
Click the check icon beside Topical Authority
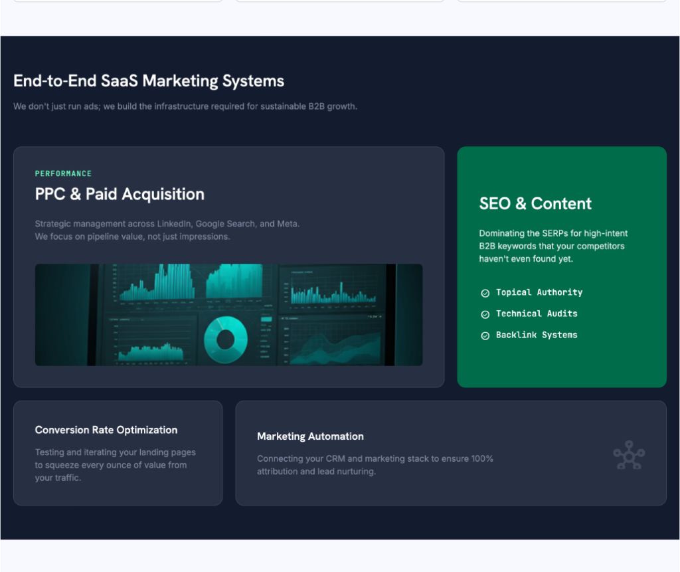485,294
